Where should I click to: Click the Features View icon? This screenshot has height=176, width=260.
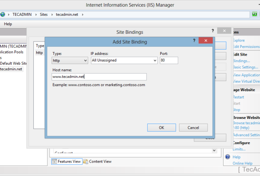pos(55,162)
